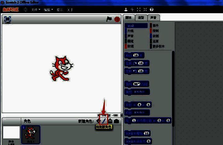
Task: Select the grow sprite tool
Action: tap(139, 10)
